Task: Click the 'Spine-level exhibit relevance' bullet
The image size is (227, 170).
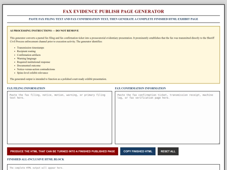Action: click(x=32, y=73)
